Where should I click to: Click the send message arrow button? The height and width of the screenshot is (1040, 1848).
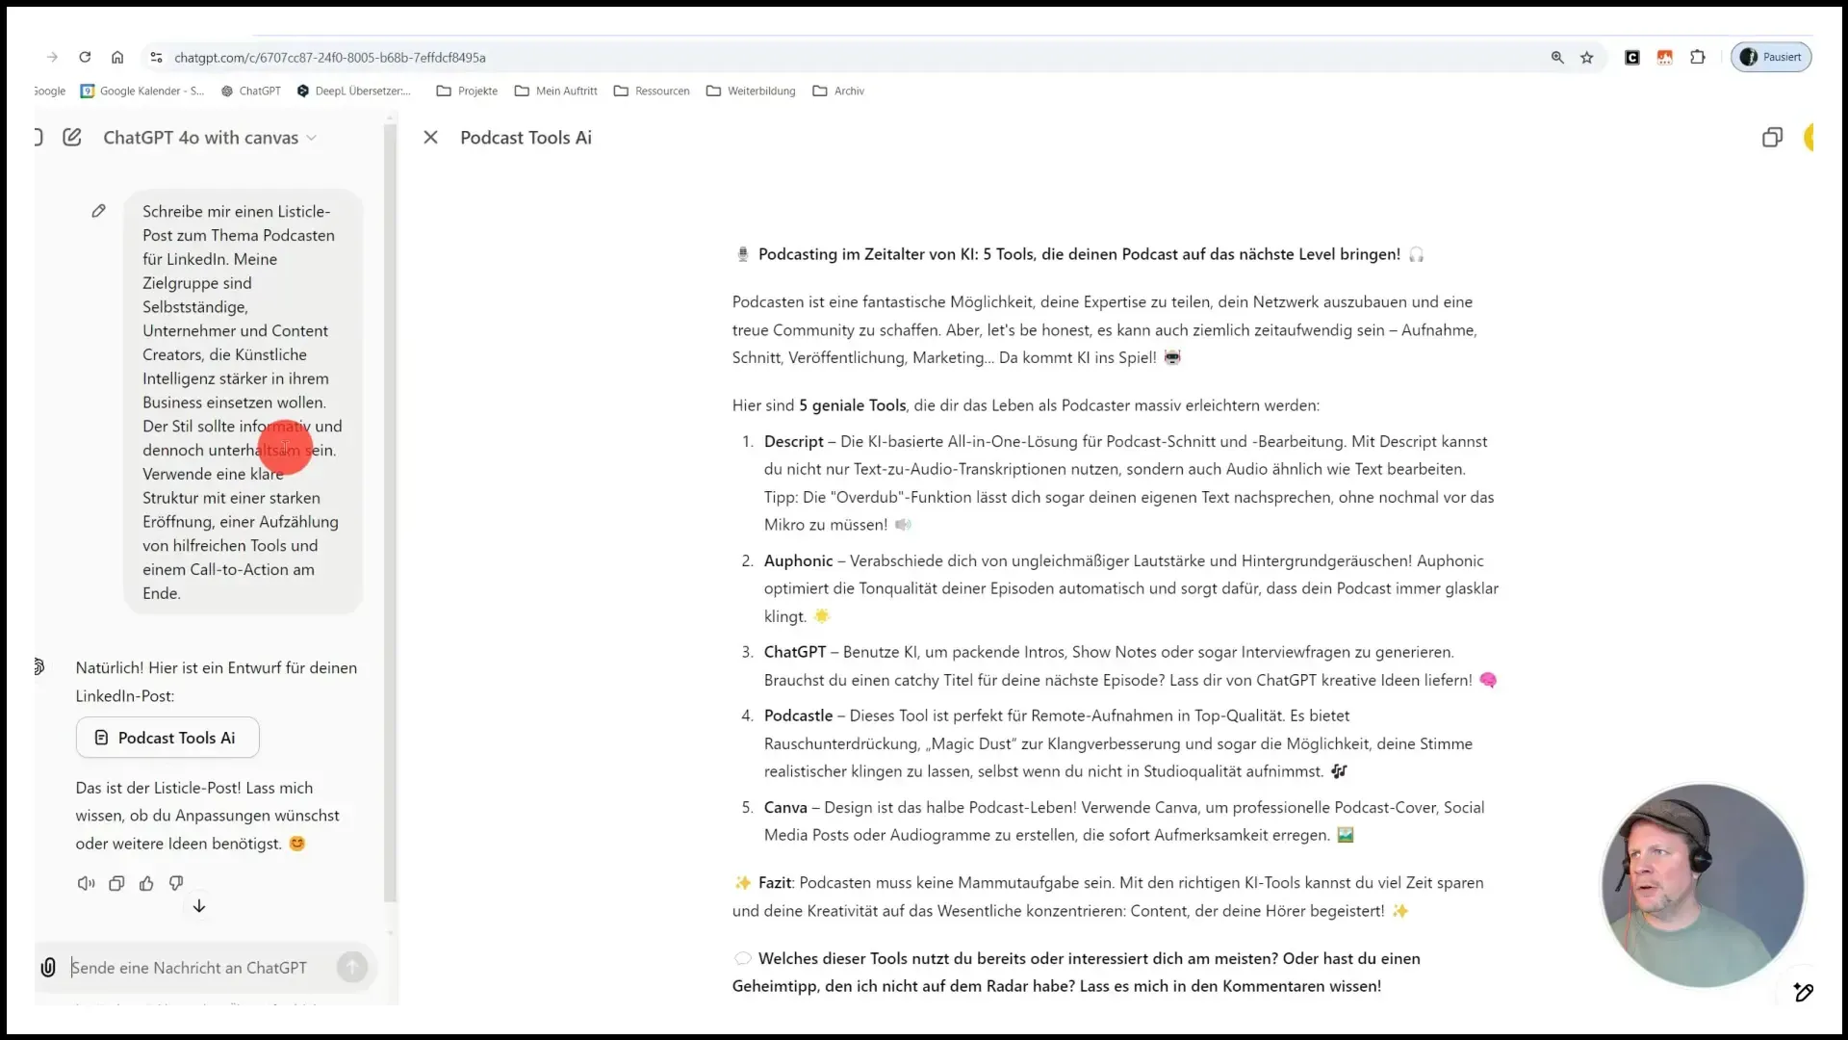[x=352, y=967]
